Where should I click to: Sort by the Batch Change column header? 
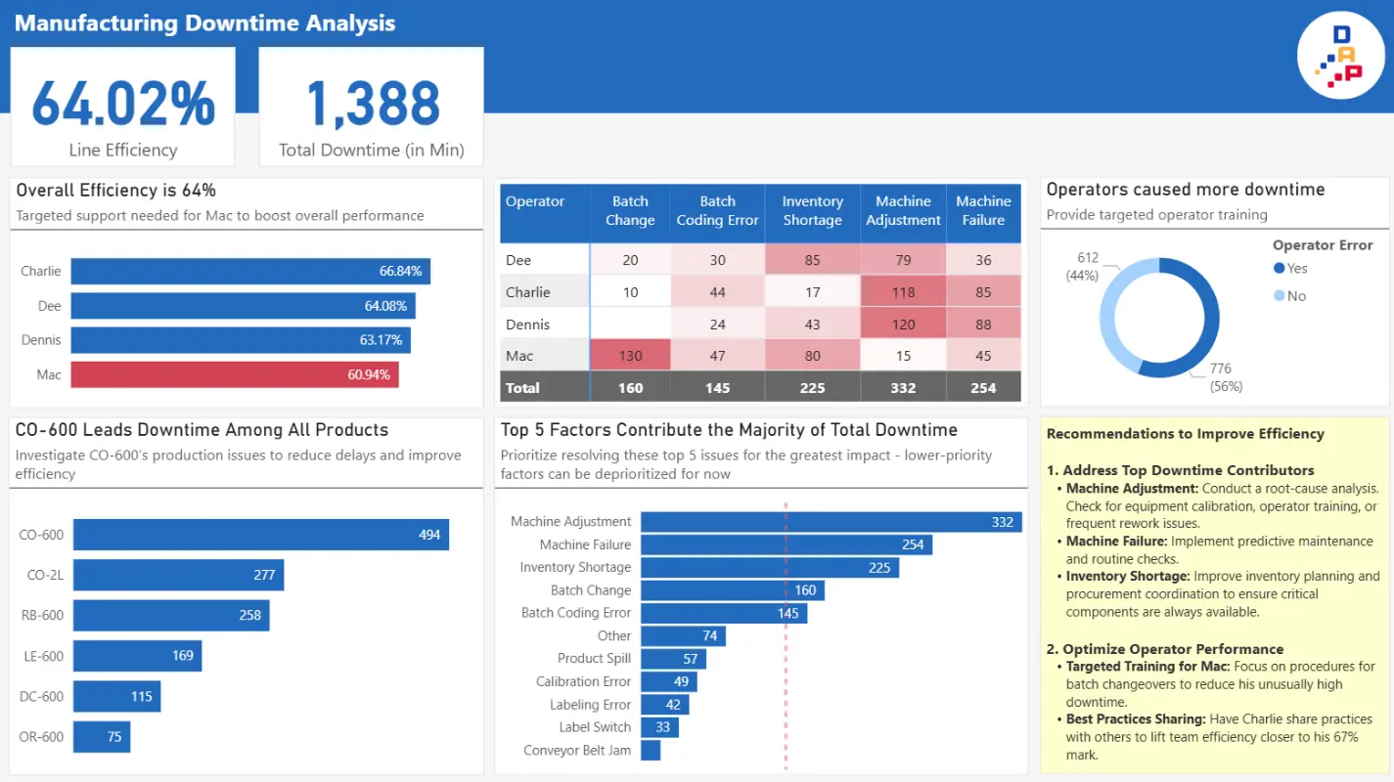(630, 211)
